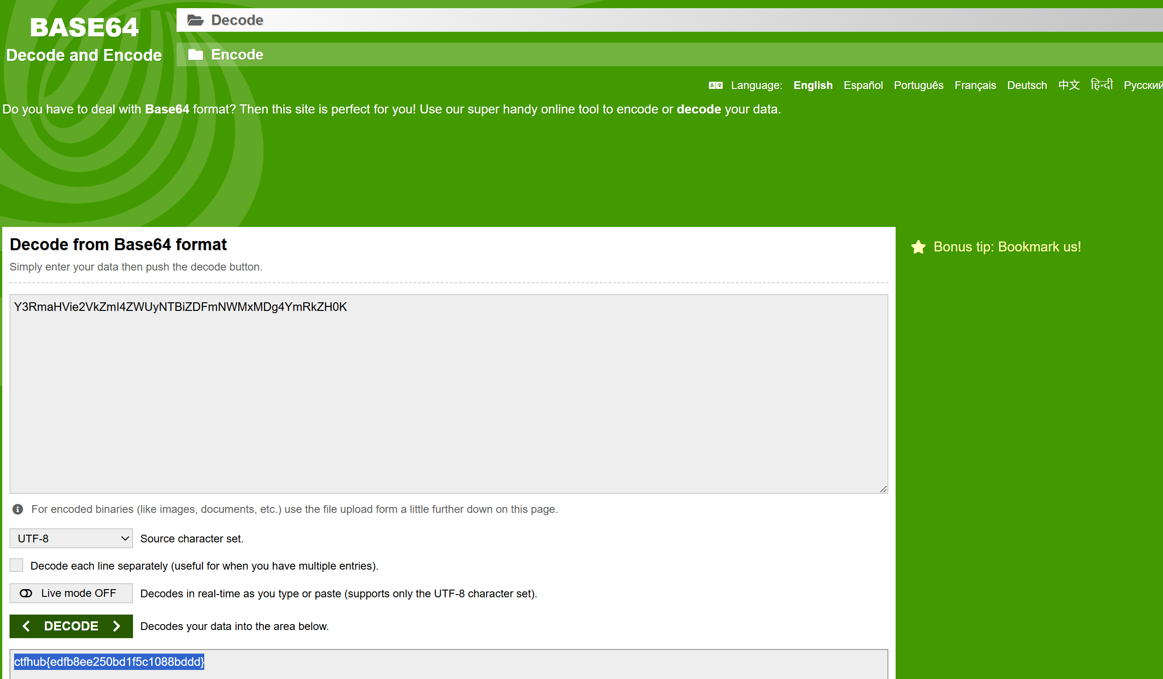The width and height of the screenshot is (1163, 679).
Task: Click the language translation icon
Action: point(715,85)
